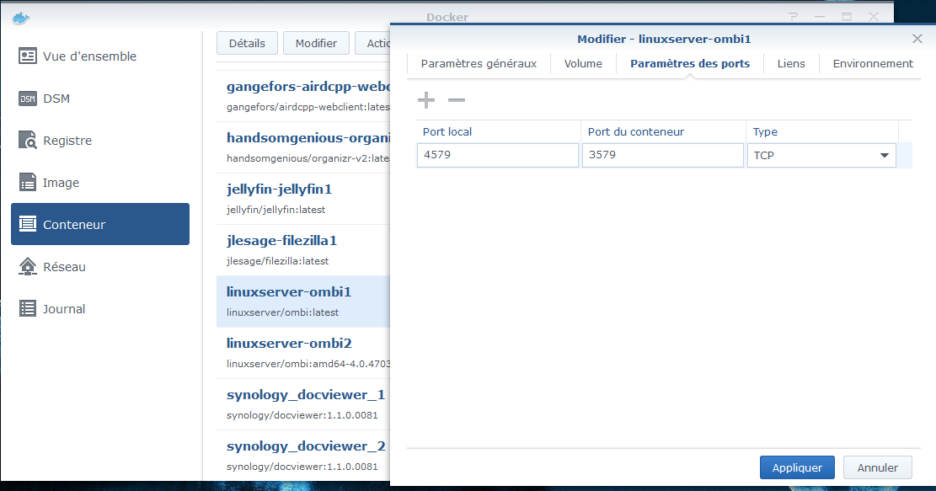Click container port field showing 3579
This screenshot has width=936, height=491.
(662, 155)
